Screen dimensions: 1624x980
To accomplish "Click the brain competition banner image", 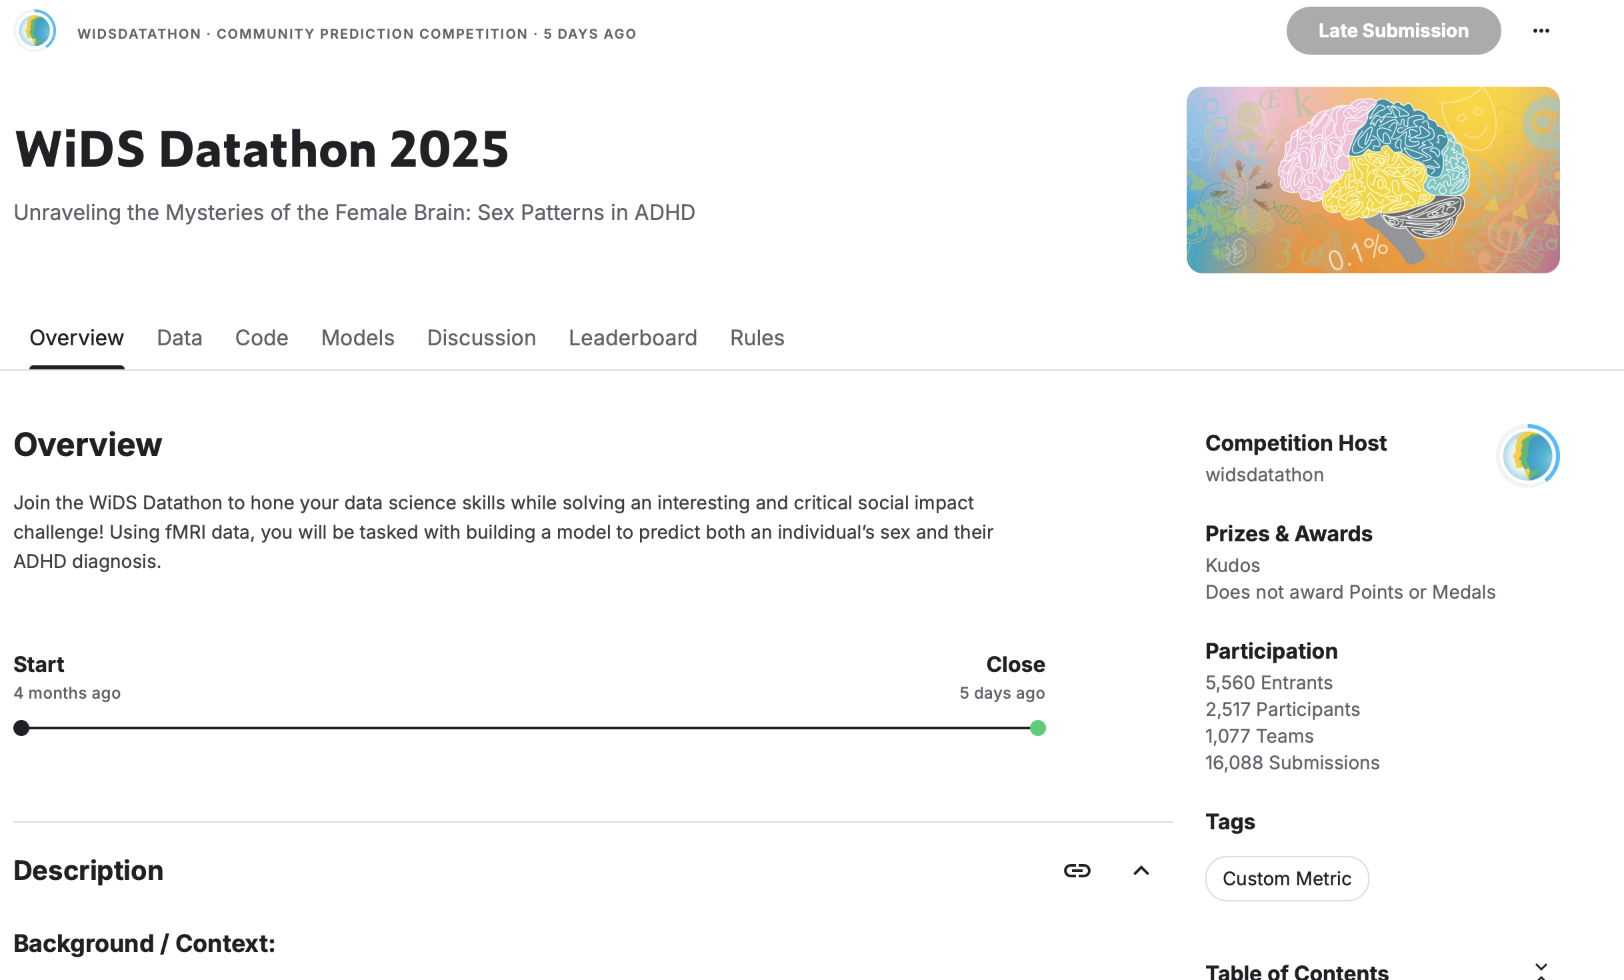I will click(x=1373, y=180).
